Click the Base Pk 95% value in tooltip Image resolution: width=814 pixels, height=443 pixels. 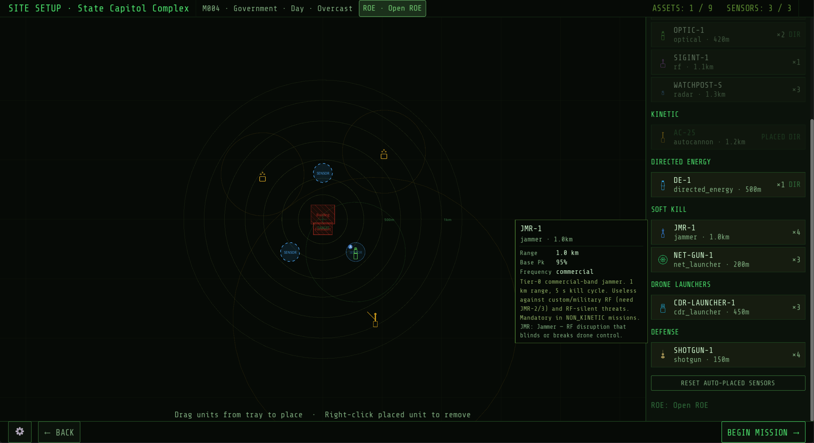point(562,262)
